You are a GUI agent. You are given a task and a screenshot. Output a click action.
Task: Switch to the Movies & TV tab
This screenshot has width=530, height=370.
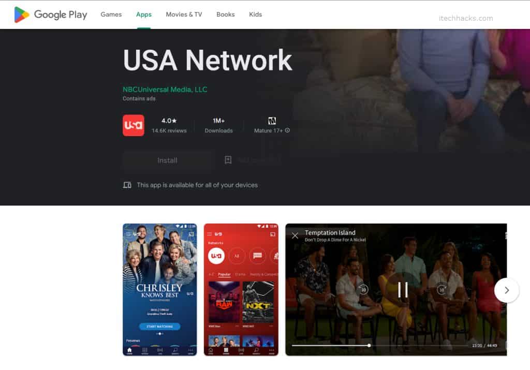pyautogui.click(x=184, y=14)
